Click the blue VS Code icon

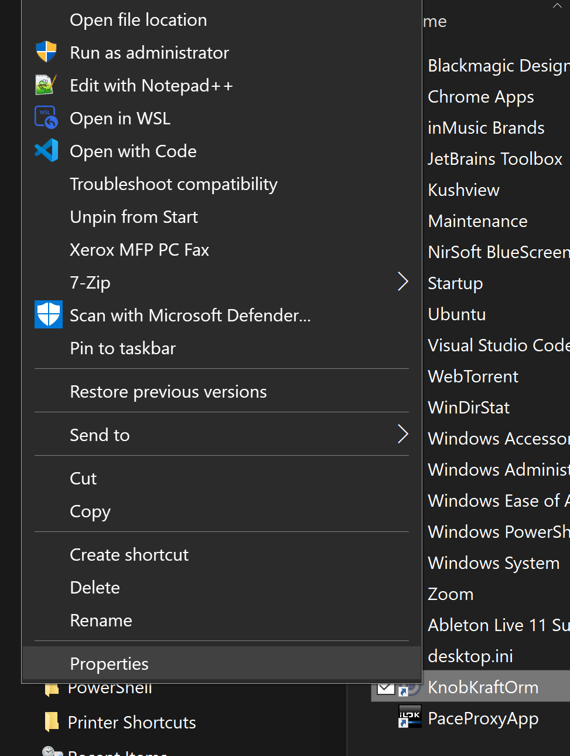click(x=46, y=151)
